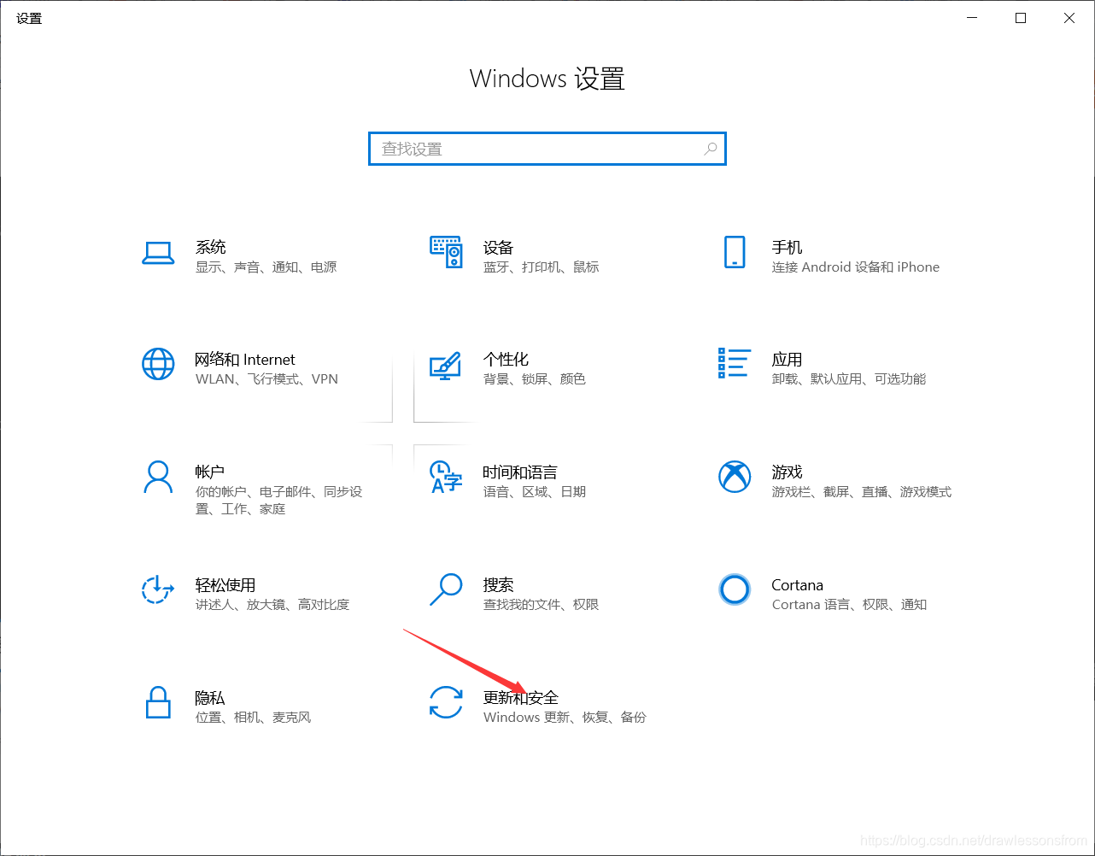Click 语音、区域、日期 description
Image resolution: width=1095 pixels, height=856 pixels.
(x=534, y=492)
